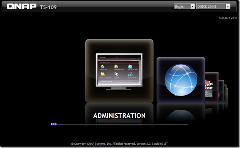
Task: Switch to Standard view
Action: click(x=228, y=18)
